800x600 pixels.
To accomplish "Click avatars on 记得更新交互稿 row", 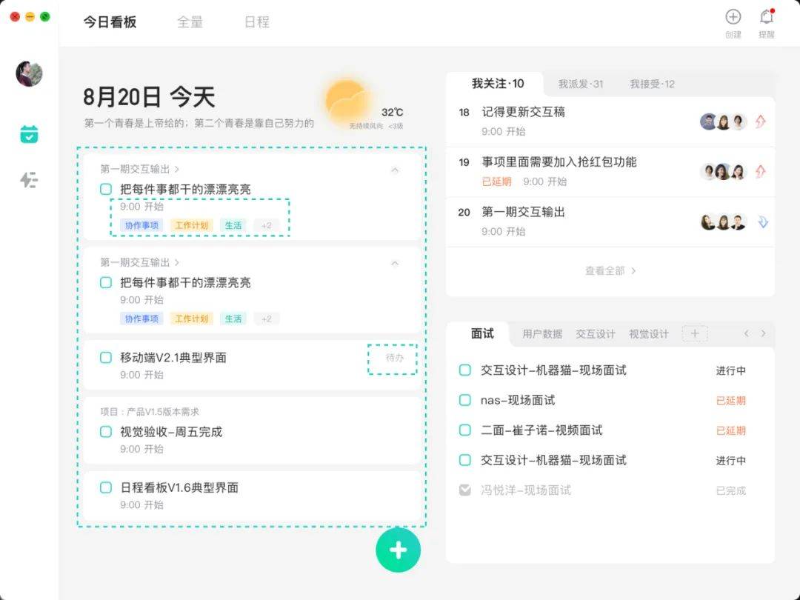I will click(724, 121).
